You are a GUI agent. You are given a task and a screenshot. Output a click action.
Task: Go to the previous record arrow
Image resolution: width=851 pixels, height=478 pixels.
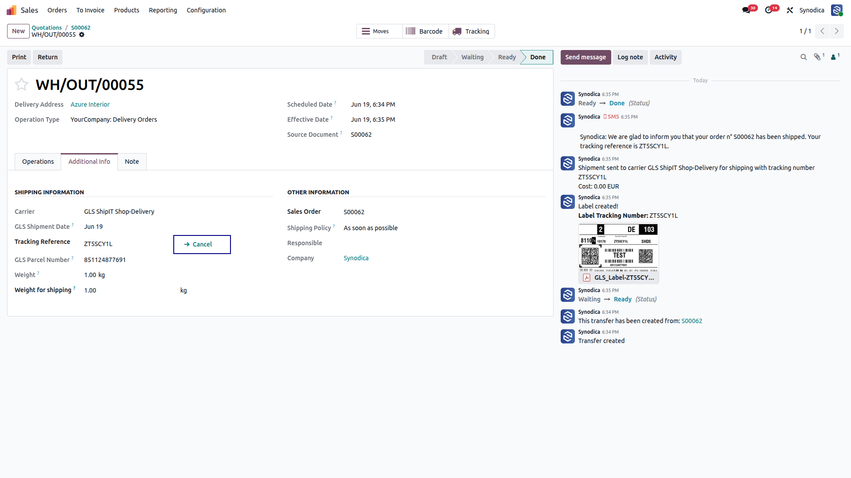click(x=822, y=31)
